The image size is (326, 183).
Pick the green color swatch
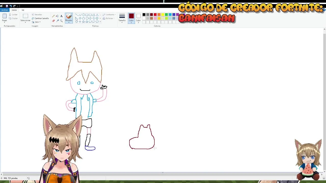tap(166, 14)
